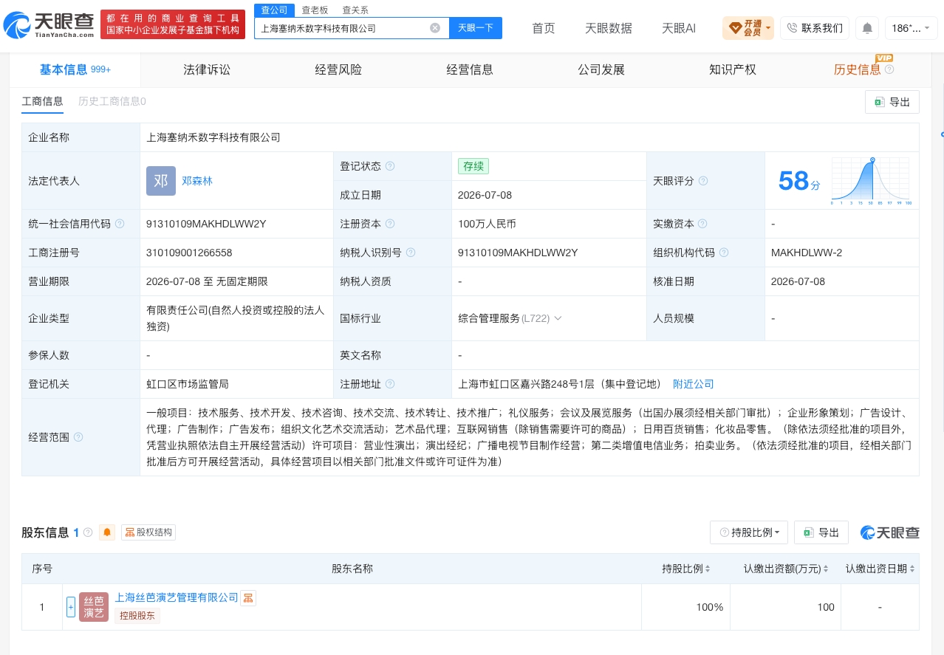Click the TianYanCha logo at top left

tap(49, 24)
